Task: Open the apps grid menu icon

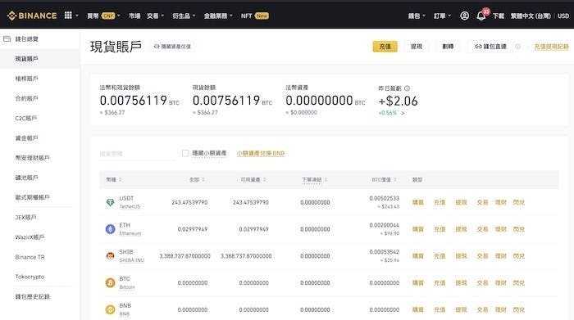Action: (68, 16)
